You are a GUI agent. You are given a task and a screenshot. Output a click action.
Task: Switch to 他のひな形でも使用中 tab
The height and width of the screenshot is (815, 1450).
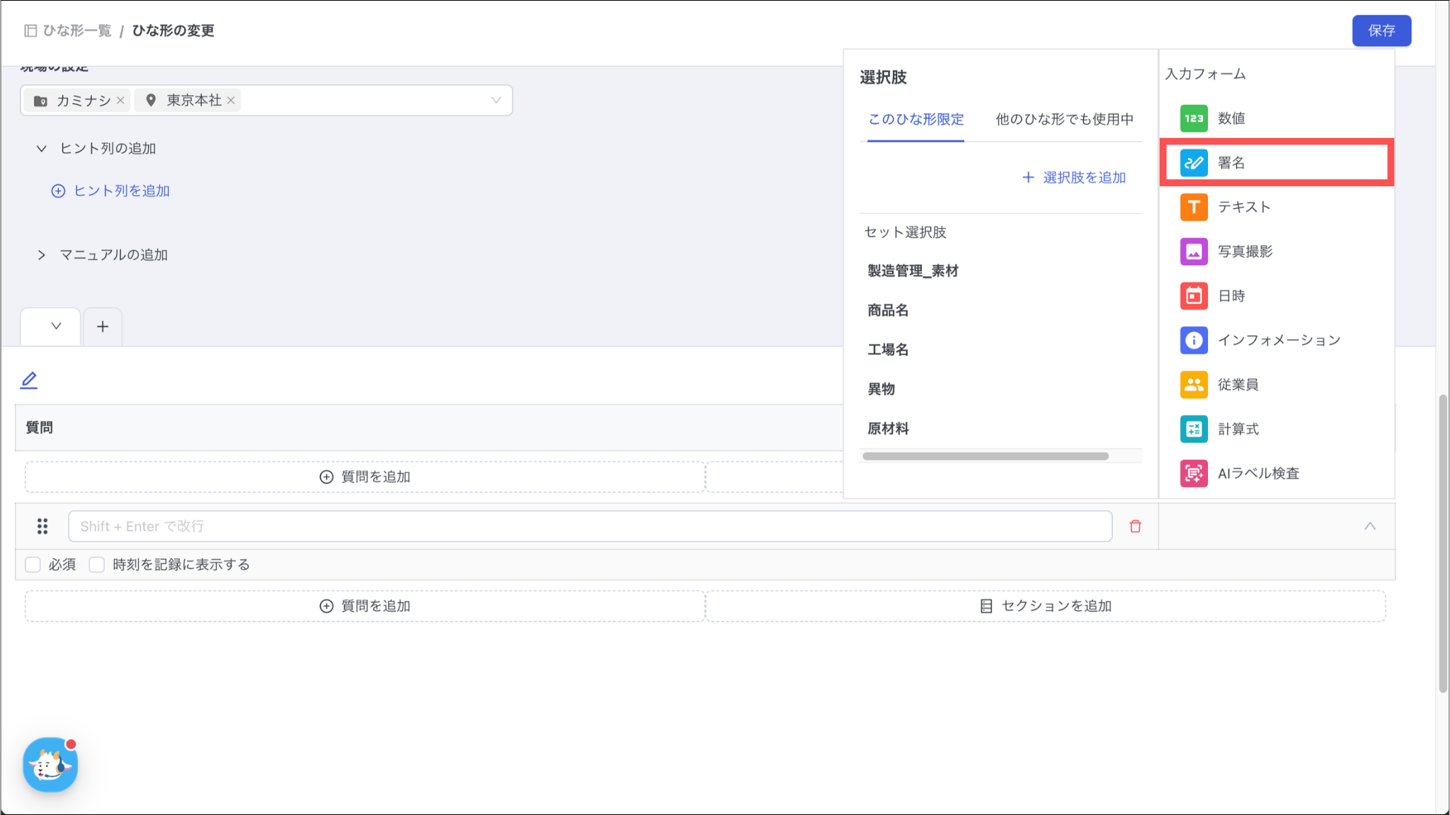[1064, 119]
